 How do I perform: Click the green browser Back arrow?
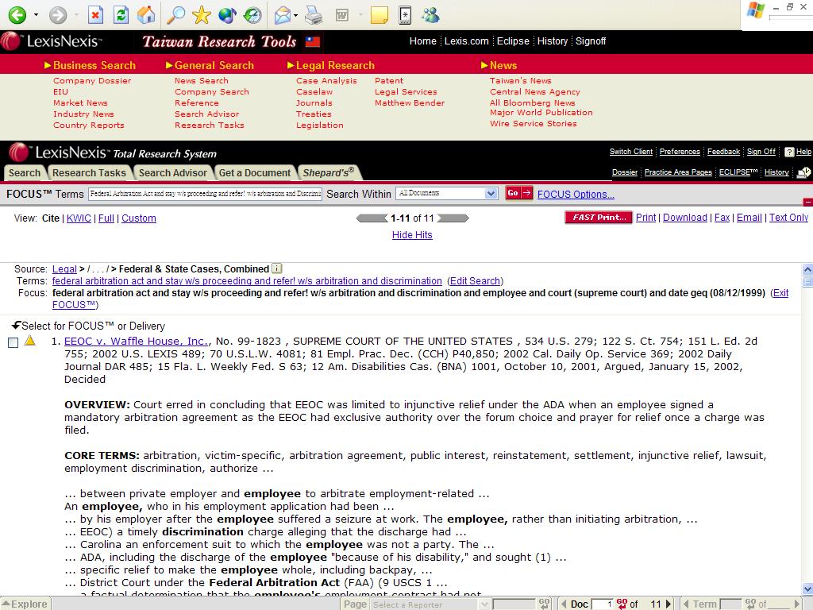17,14
